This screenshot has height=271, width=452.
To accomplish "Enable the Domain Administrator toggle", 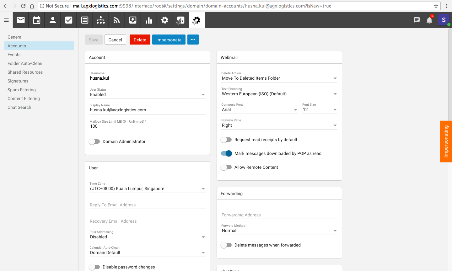I will (x=94, y=141).
